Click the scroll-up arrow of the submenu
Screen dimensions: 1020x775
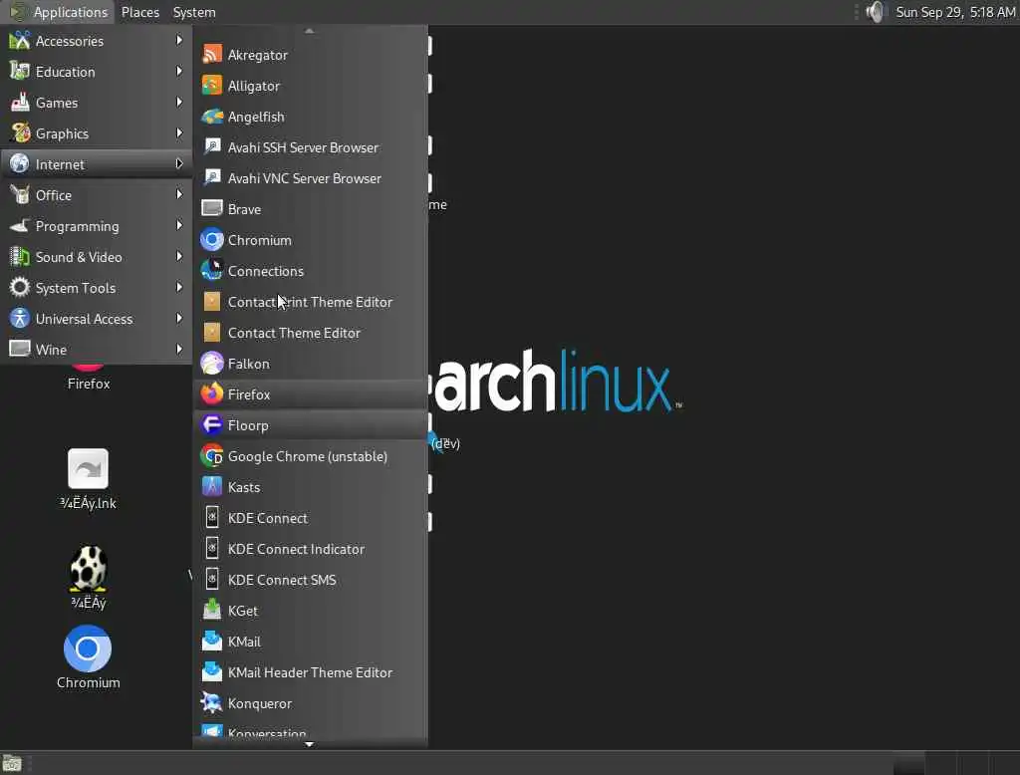click(310, 31)
